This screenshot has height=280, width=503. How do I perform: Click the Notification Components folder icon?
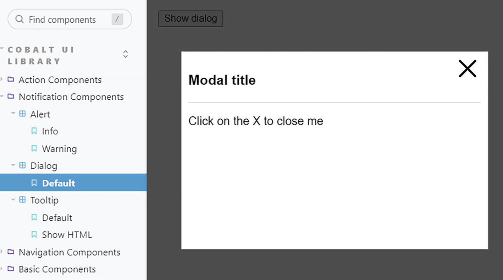[x=11, y=96]
